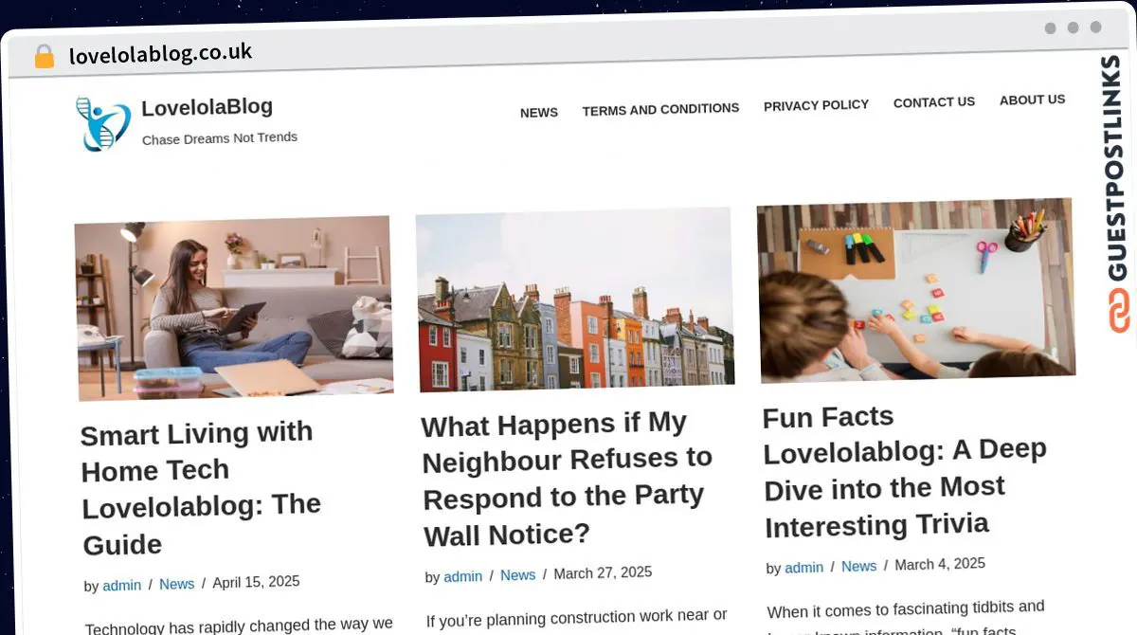Click admin under the Smart Living post

(121, 585)
